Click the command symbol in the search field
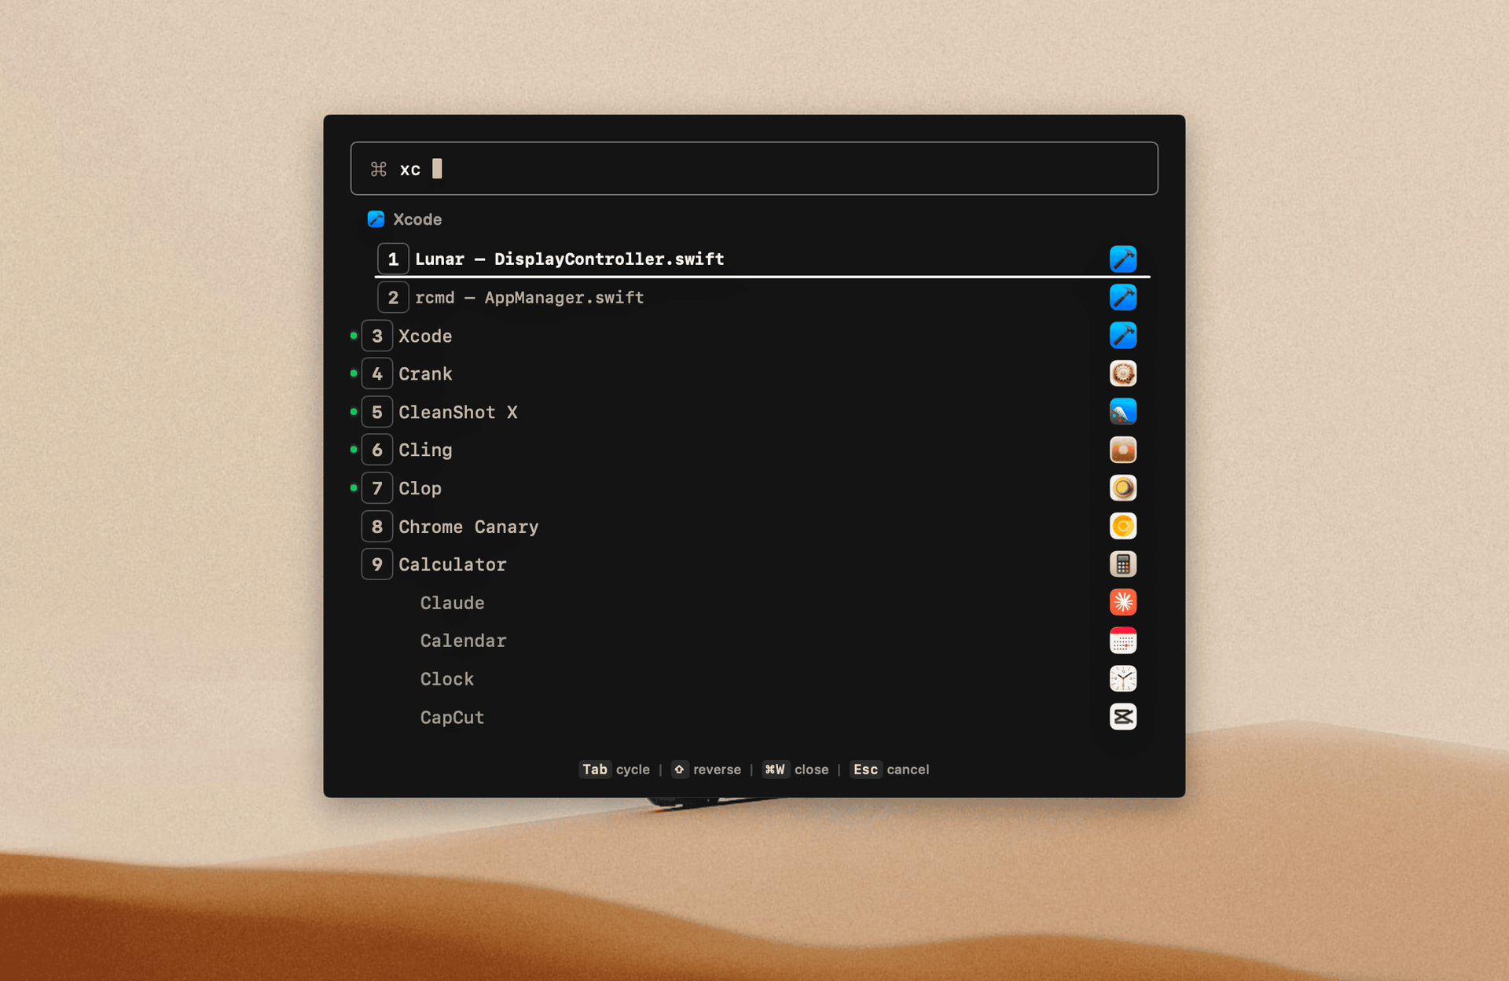The height and width of the screenshot is (981, 1509). click(379, 169)
